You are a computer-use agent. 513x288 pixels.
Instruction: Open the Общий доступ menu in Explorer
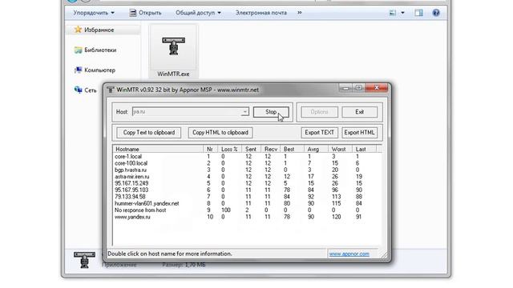pyautogui.click(x=198, y=13)
